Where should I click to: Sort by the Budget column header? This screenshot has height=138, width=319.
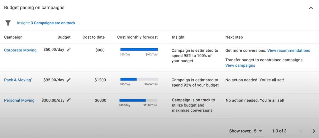point(64,37)
